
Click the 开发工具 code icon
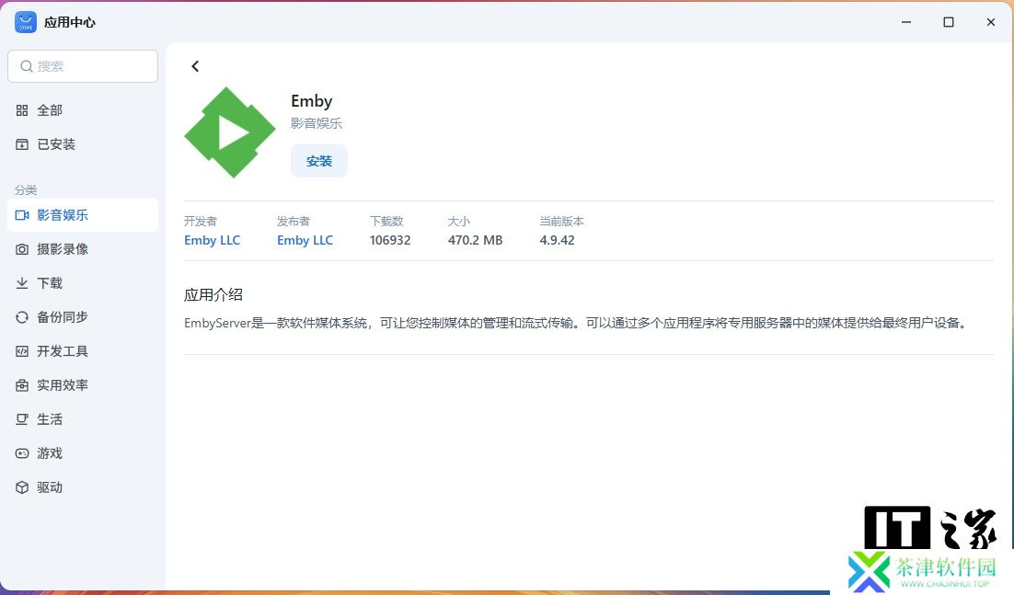22,351
